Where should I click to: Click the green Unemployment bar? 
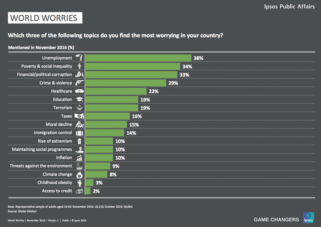(x=138, y=58)
